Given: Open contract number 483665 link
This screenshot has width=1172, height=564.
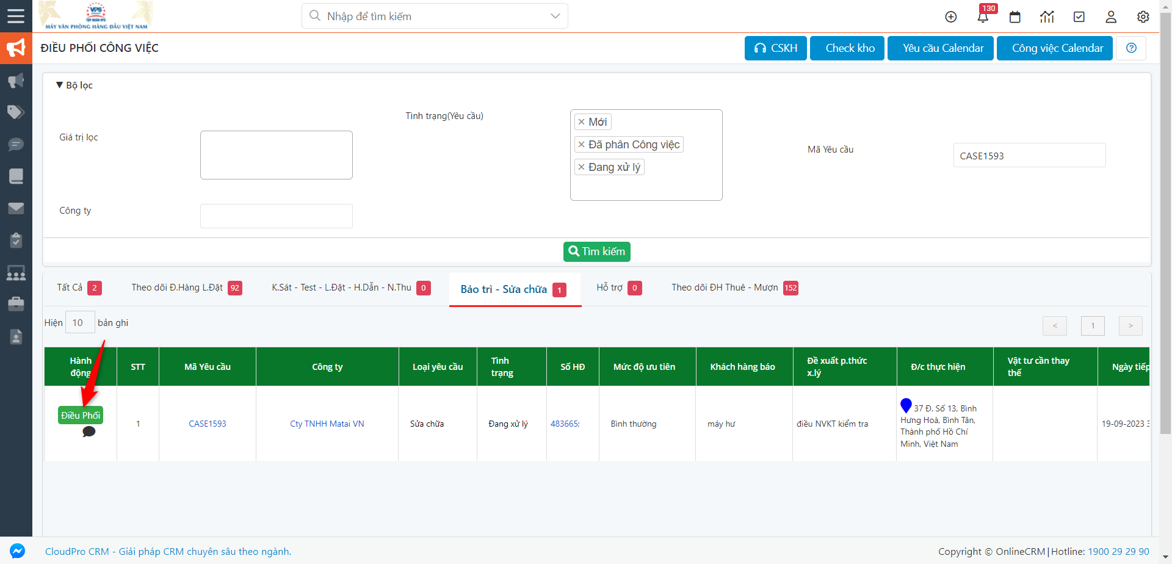Looking at the screenshot, I should [x=565, y=424].
